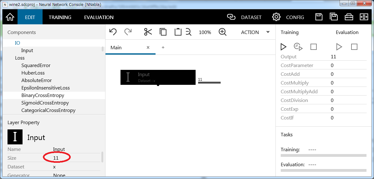
Task: Zoom out the network canvas
Action: 188,32
